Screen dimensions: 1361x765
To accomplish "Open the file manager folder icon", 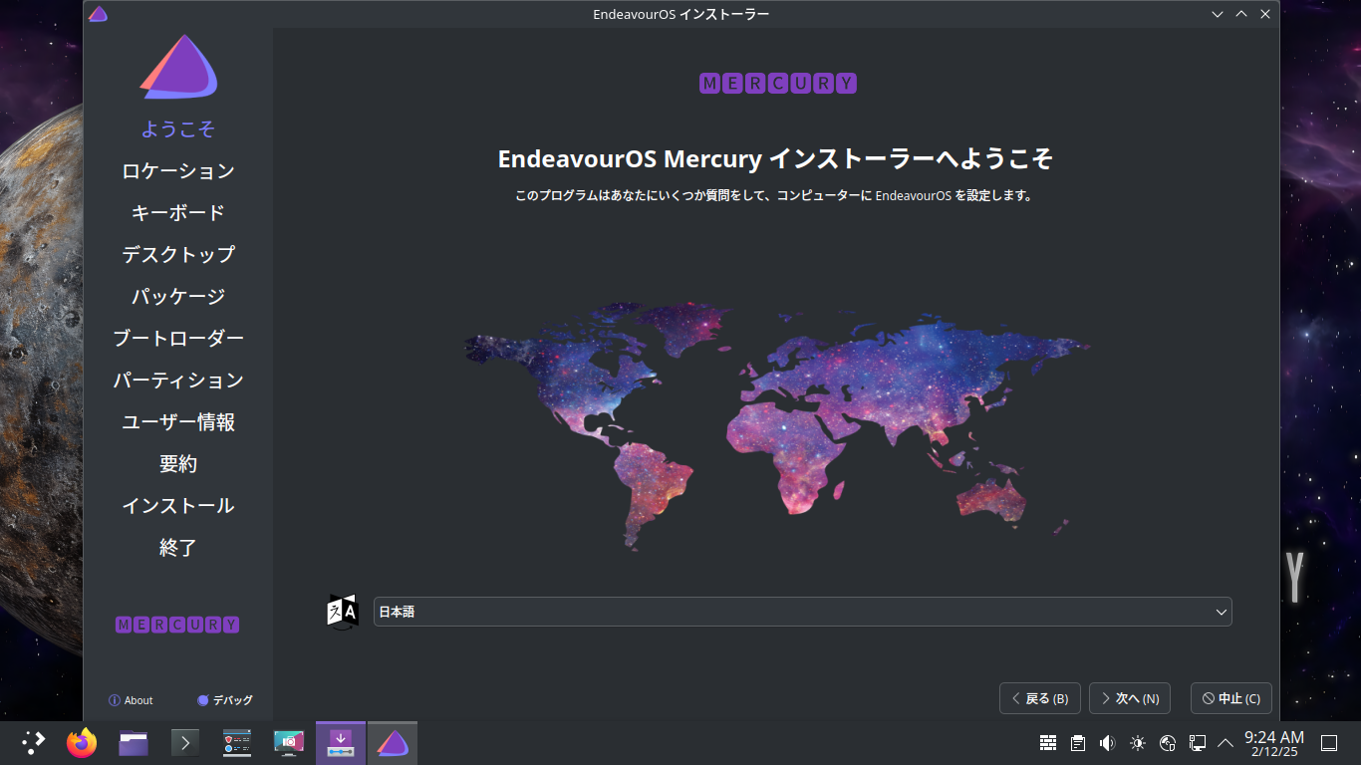I will [x=134, y=743].
